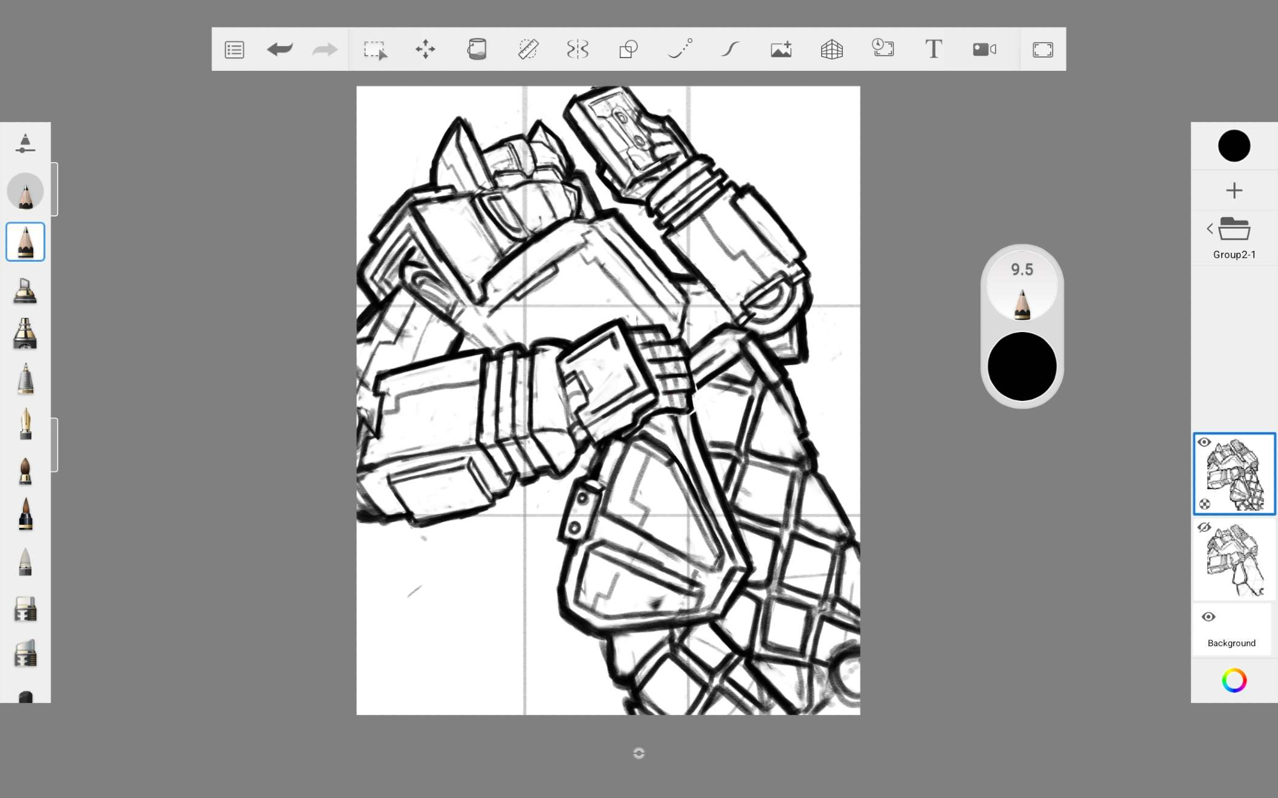This screenshot has height=798, width=1278.
Task: Click the Import Image icon
Action: coord(781,49)
